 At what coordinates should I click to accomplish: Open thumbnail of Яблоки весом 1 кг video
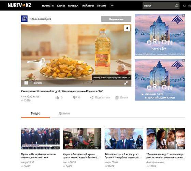pyautogui.click(x=124, y=139)
